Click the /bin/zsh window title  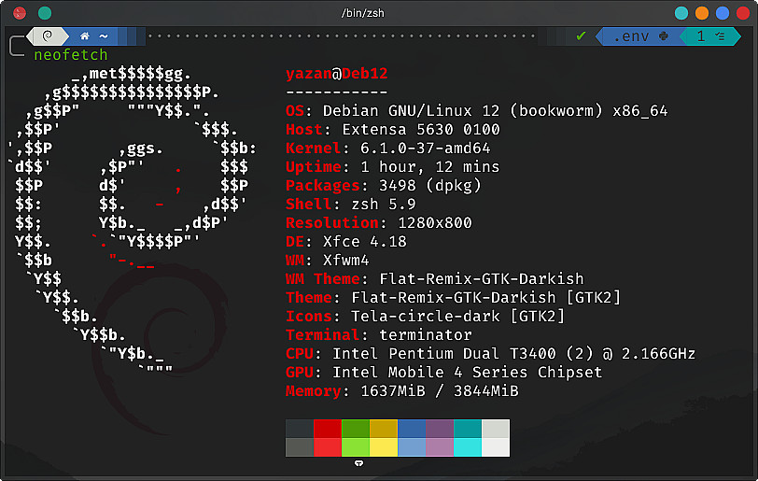point(362,13)
